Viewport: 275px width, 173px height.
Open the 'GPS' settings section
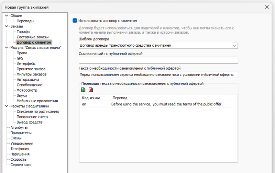pos(20,58)
